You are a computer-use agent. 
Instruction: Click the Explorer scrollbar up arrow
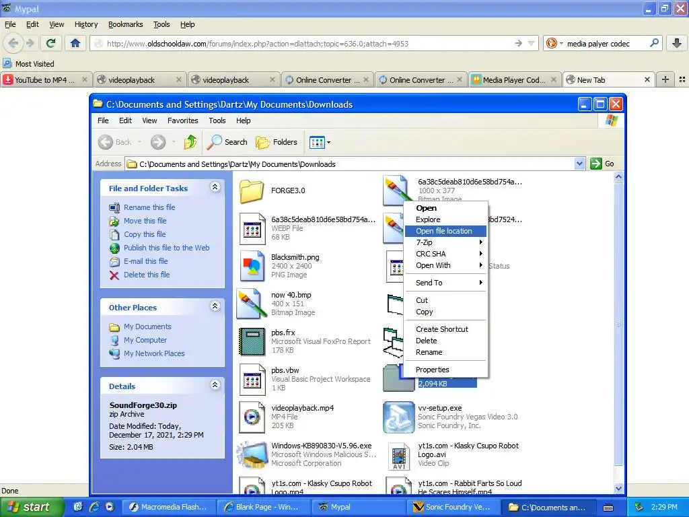[618, 177]
